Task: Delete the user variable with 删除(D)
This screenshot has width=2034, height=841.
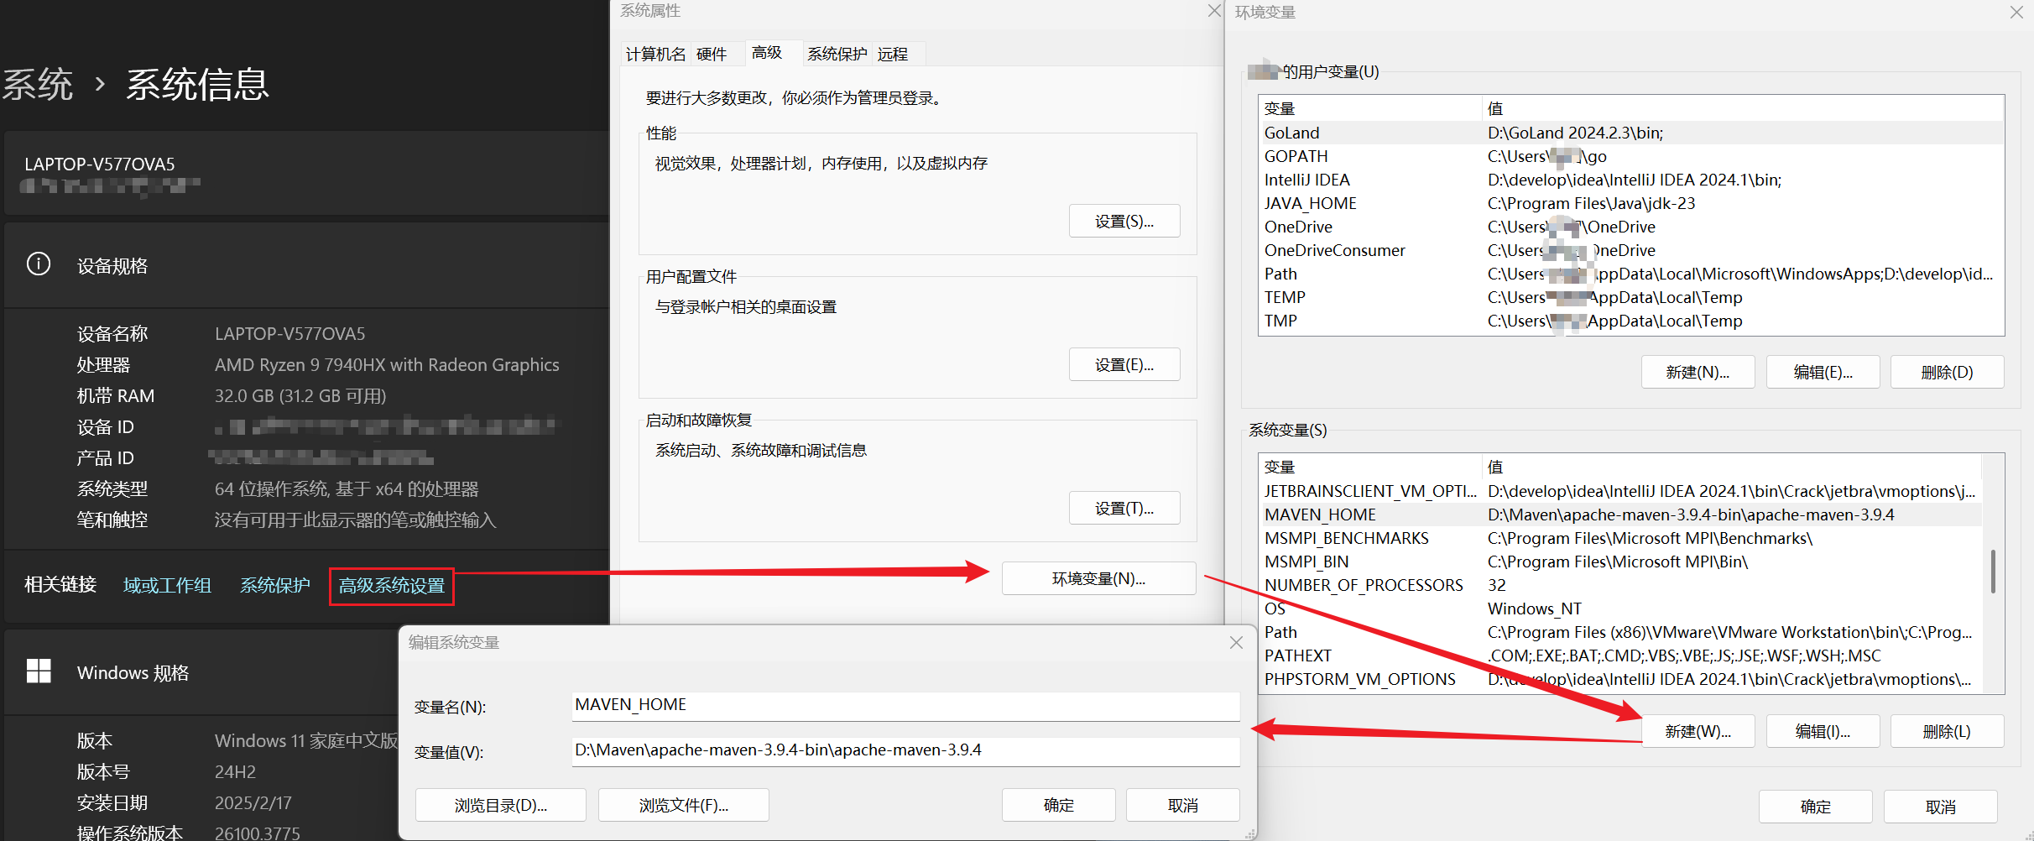Action: pos(1947,372)
